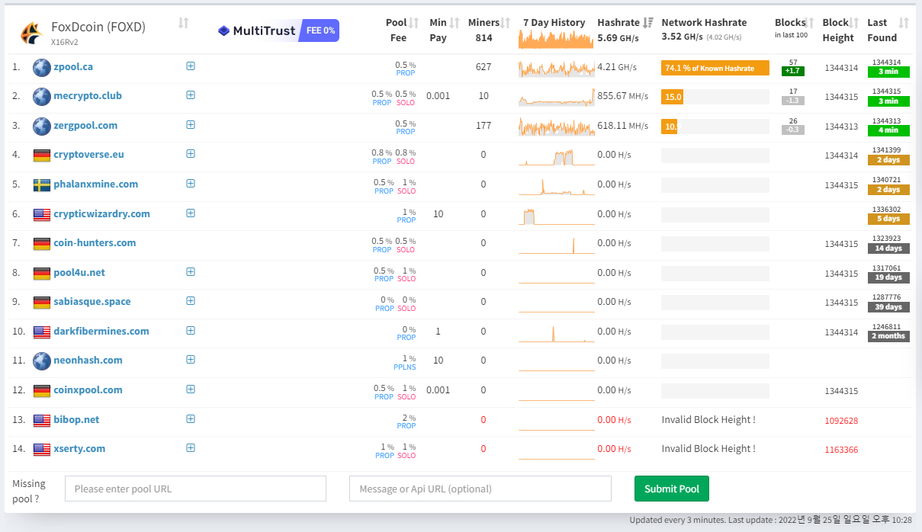922x532 pixels.
Task: Click Invalid Block Height text for bibop.net
Action: click(708, 420)
